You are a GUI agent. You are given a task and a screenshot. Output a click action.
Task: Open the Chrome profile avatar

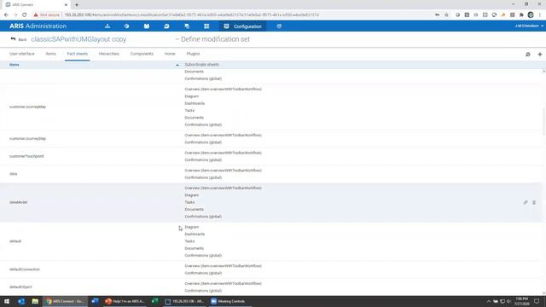point(531,15)
